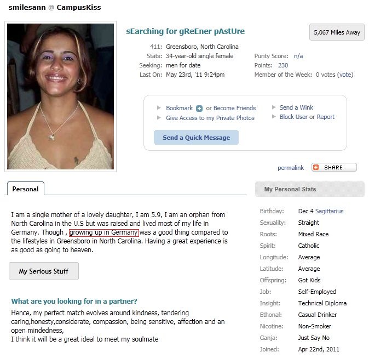This screenshot has height=358, width=369.
Task: Click the orange Share plus icon
Action: 316,167
